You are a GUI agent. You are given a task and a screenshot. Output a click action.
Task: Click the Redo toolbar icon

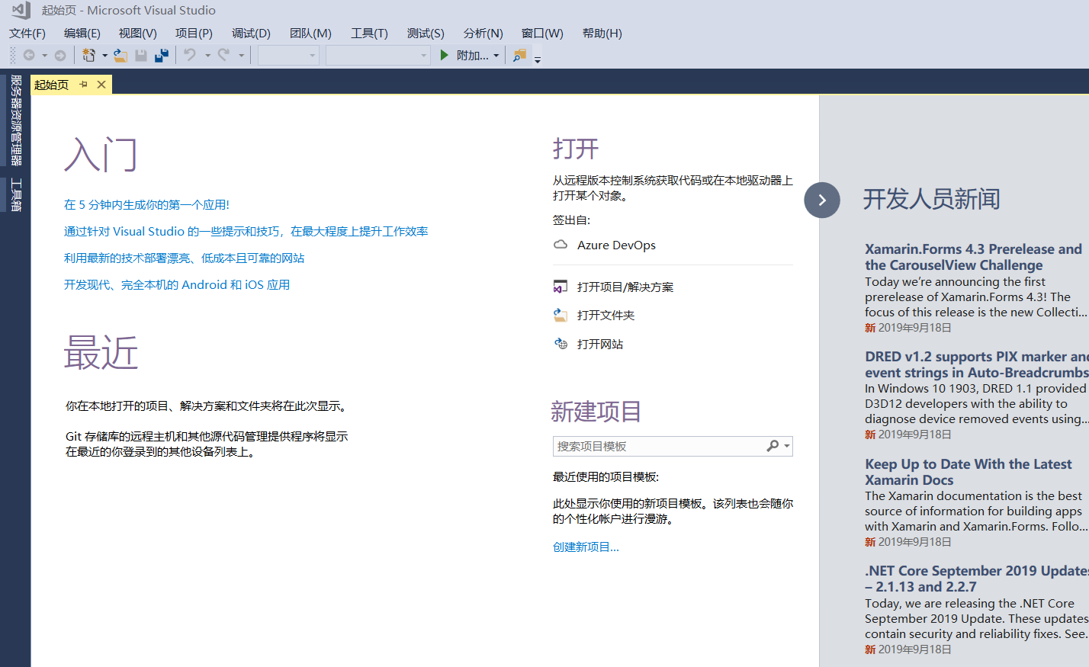223,55
